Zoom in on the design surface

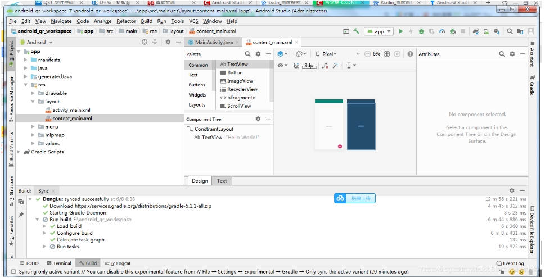click(x=388, y=54)
